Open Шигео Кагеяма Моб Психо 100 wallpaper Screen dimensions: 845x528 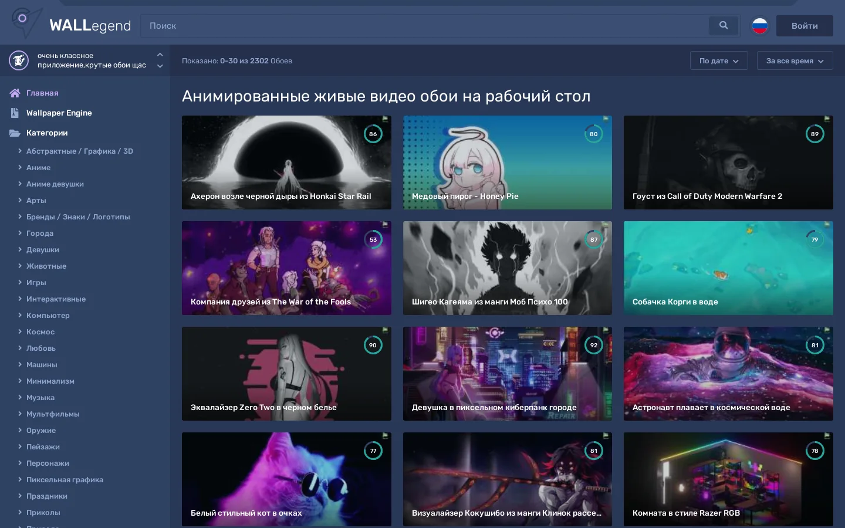[508, 268]
